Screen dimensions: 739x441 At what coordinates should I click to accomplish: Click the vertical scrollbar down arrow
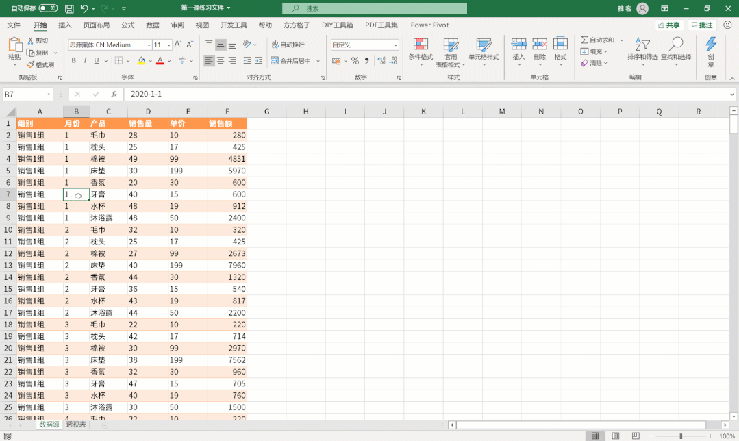tap(734, 416)
